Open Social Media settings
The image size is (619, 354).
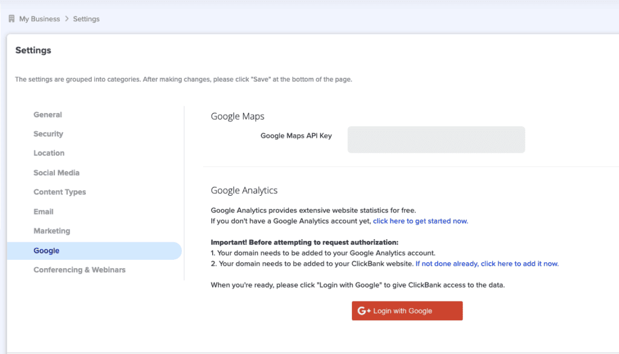[56, 173]
